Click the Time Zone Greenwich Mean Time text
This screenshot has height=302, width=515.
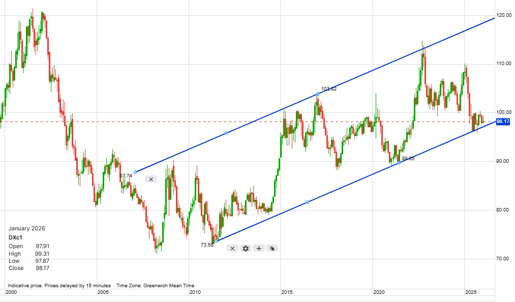coord(155,286)
